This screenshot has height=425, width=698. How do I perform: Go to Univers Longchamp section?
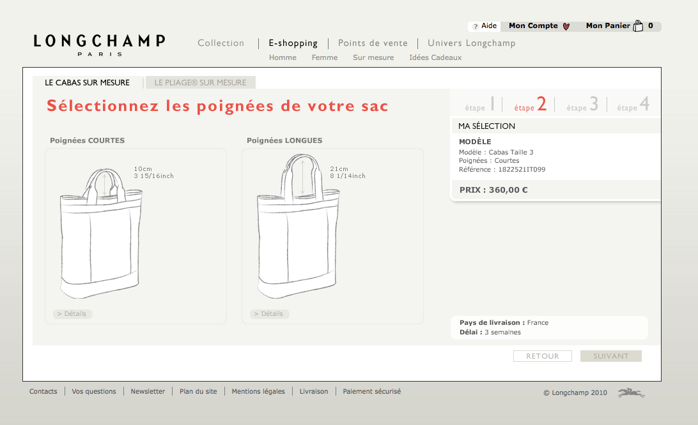point(471,43)
